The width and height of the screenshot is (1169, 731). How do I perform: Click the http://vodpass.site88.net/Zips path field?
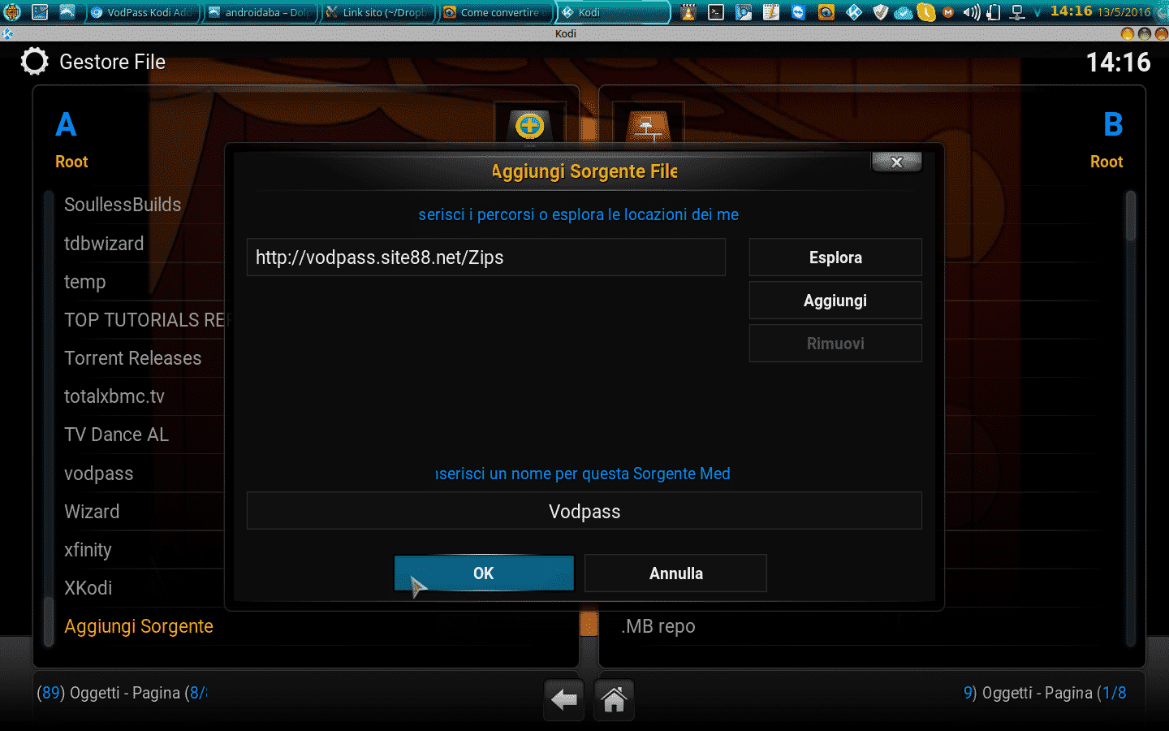486,257
